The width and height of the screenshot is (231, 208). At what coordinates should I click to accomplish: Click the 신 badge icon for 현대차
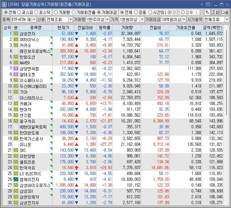tap(16, 109)
